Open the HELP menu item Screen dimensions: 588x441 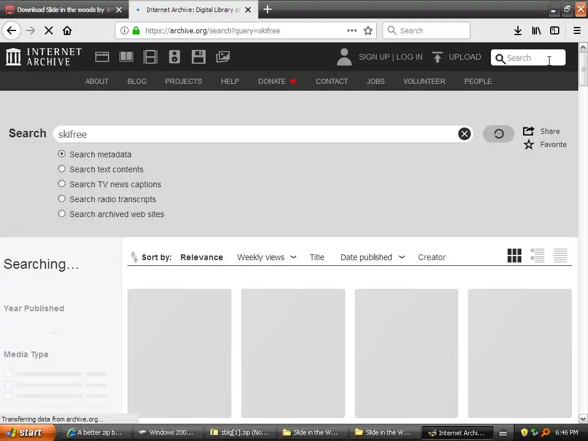click(230, 82)
